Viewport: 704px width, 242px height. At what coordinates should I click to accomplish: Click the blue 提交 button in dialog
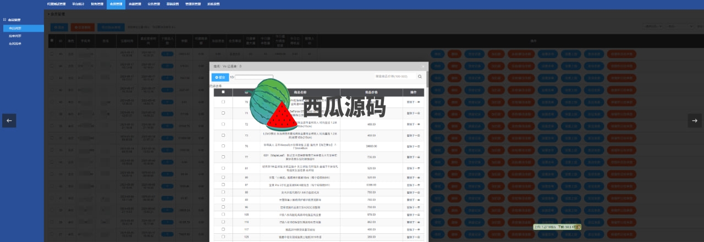tap(220, 77)
